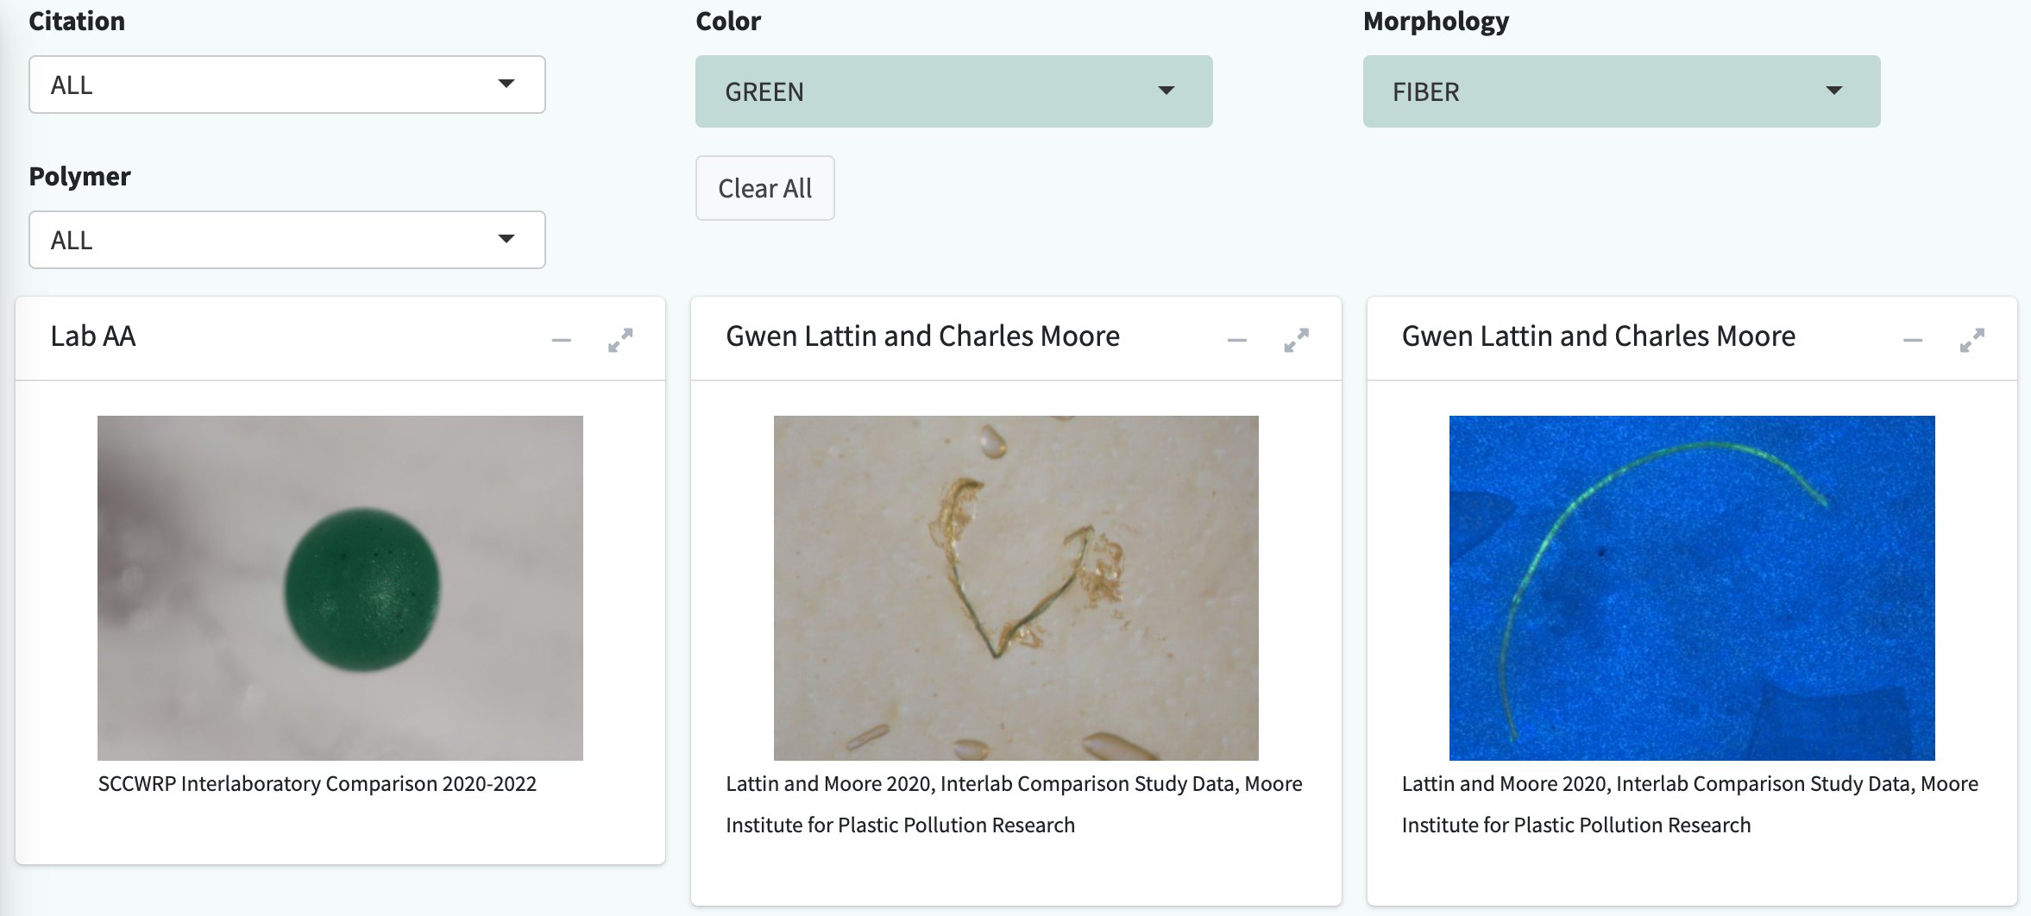Open the Polymer dropdown
Screen dimensions: 2031x916
click(x=287, y=240)
